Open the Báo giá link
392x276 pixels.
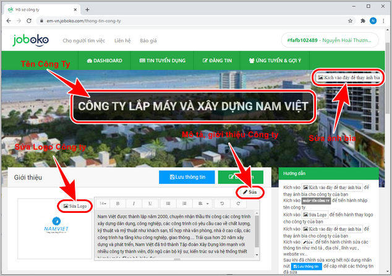[148, 41]
